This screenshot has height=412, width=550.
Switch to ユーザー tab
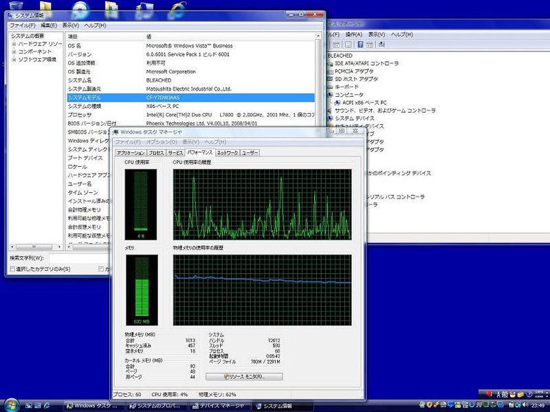250,153
